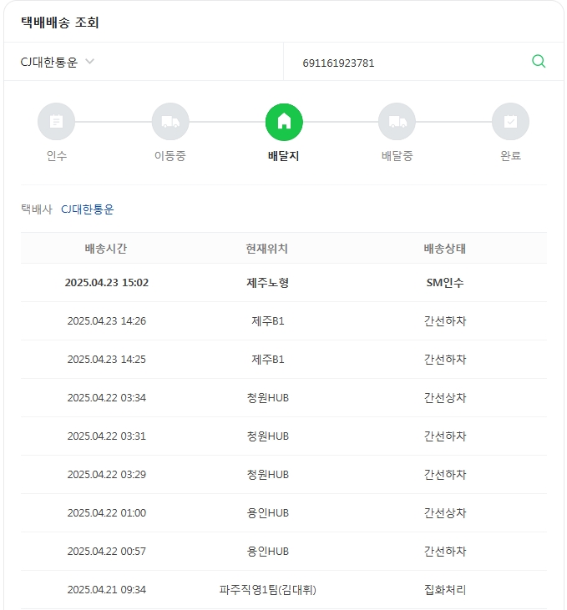Click the 택배배송 조회 title
This screenshot has height=610, width=567.
[x=60, y=23]
